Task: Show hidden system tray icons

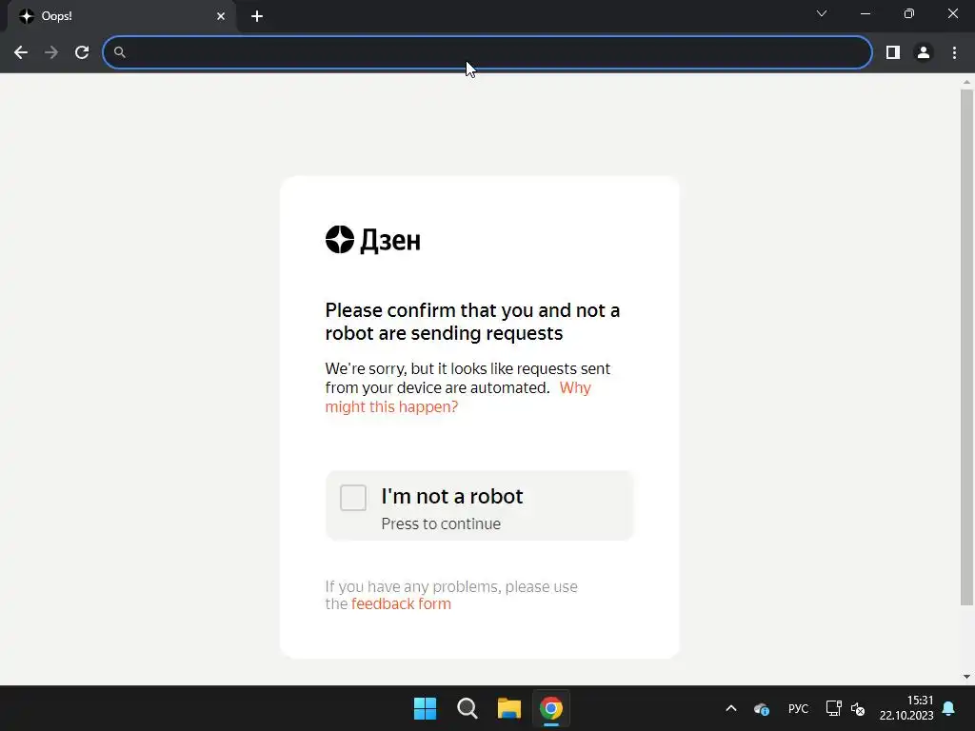Action: pyautogui.click(x=731, y=708)
